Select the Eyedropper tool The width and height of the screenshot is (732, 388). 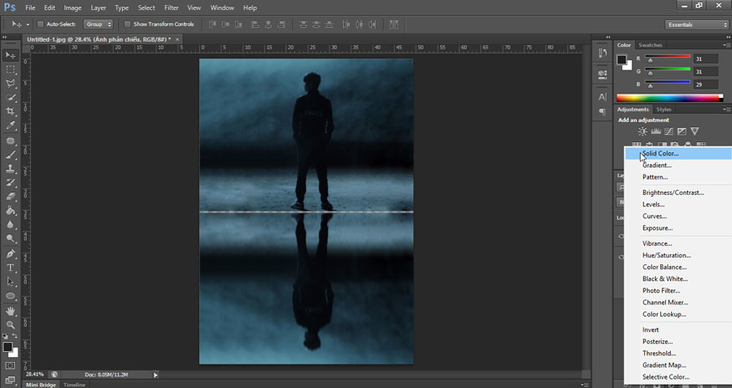pyautogui.click(x=10, y=125)
